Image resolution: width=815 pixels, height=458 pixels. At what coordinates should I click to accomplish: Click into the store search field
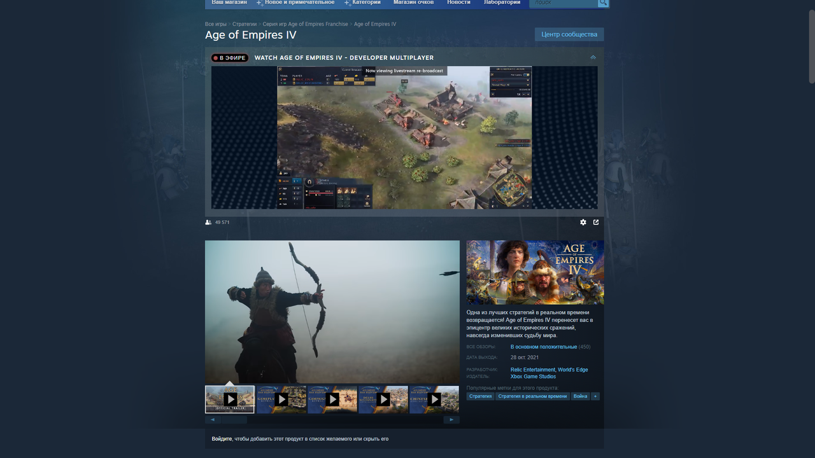[564, 3]
